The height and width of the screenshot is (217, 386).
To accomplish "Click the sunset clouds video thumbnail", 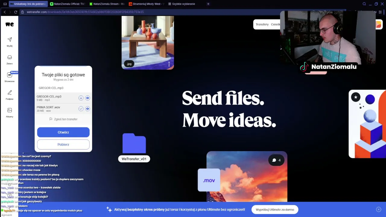I will 247,176.
